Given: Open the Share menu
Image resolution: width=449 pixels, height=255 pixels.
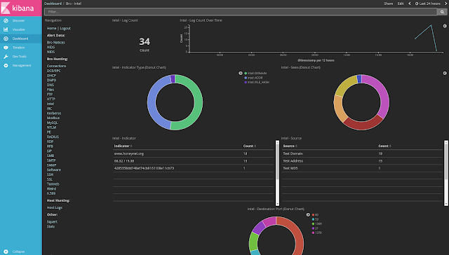Looking at the screenshot, I should pos(388,4).
